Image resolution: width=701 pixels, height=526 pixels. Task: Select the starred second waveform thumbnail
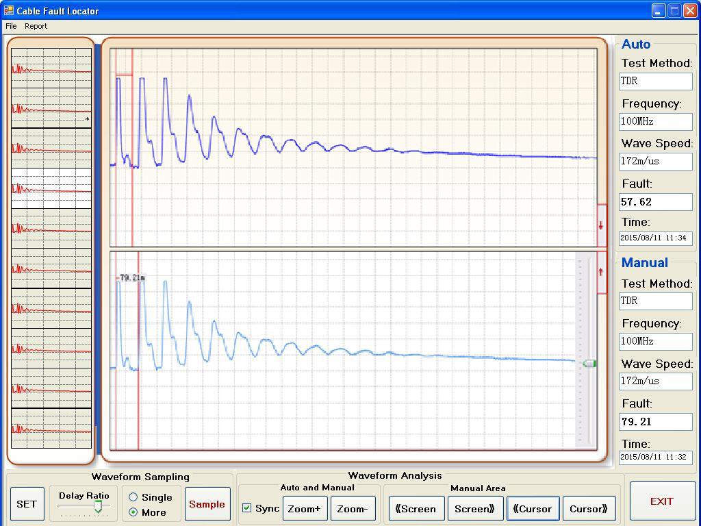(x=51, y=108)
